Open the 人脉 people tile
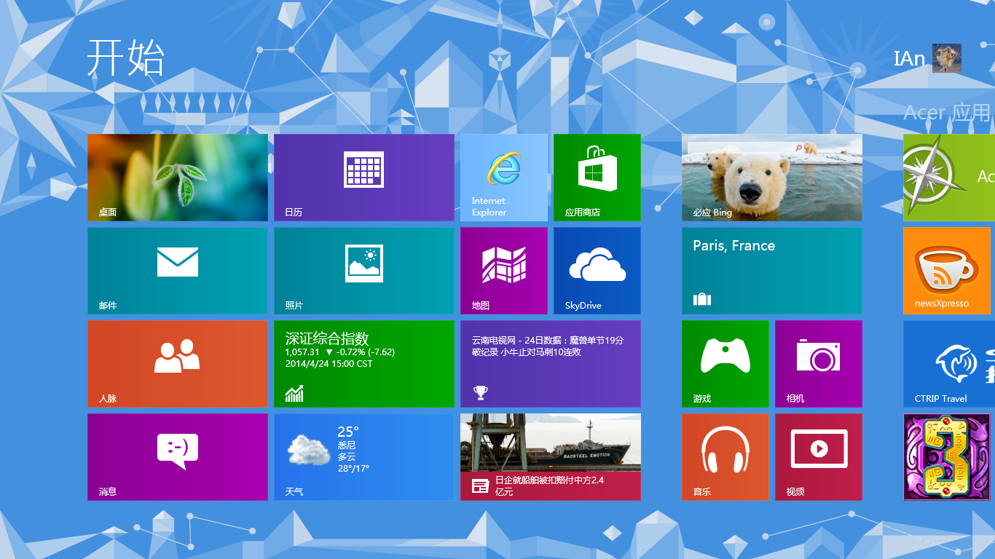This screenshot has height=559, width=995. click(178, 364)
